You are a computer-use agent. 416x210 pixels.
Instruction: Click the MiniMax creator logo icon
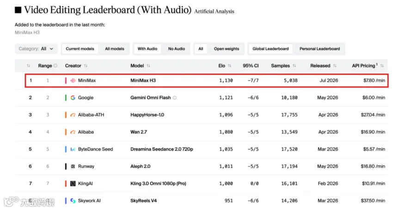73,80
